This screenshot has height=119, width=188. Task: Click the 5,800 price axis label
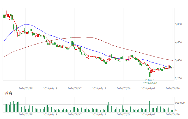coord(178,24)
